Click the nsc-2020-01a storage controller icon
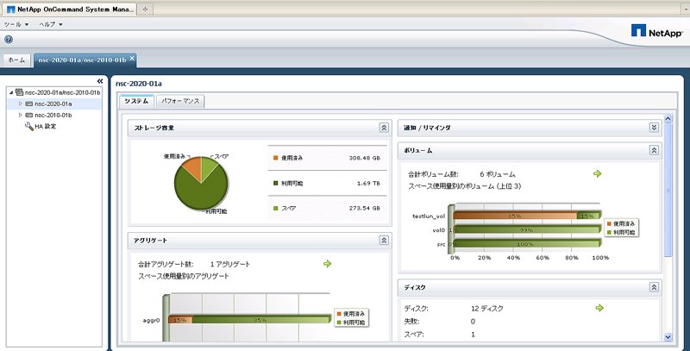The width and height of the screenshot is (690, 351). (x=29, y=104)
